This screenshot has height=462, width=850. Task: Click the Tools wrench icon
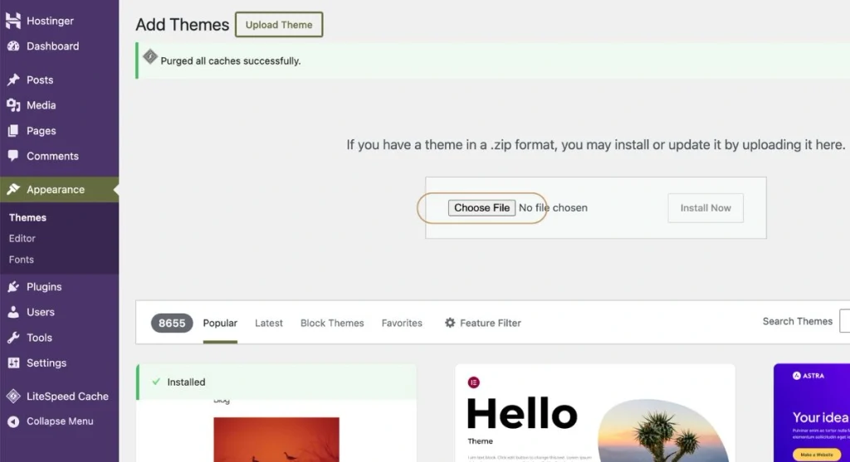pos(13,338)
